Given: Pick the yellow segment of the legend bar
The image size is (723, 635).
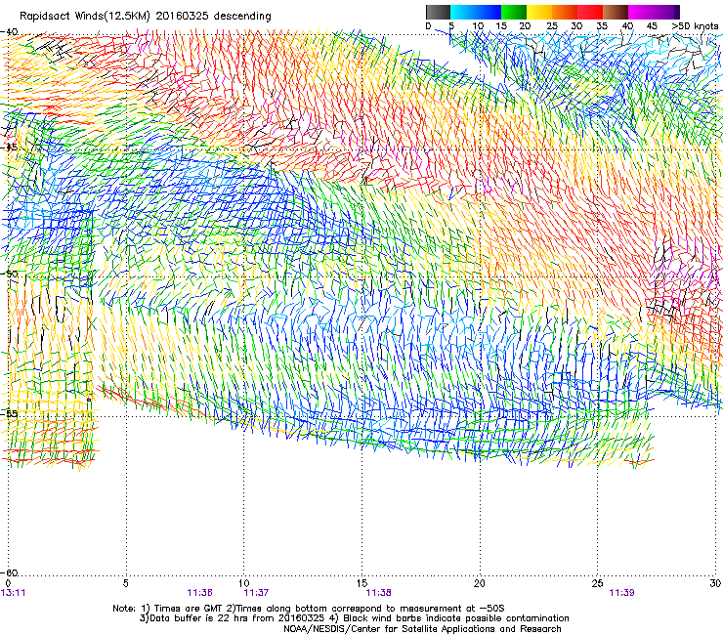Looking at the screenshot, I should pyautogui.click(x=539, y=12).
